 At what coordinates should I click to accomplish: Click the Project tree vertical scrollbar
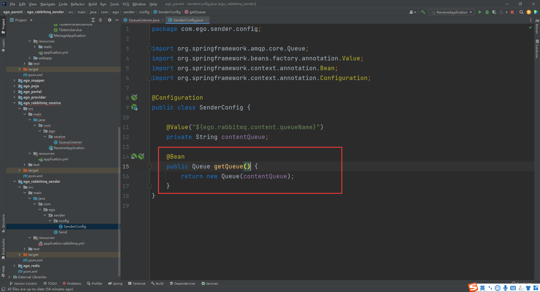119,202
